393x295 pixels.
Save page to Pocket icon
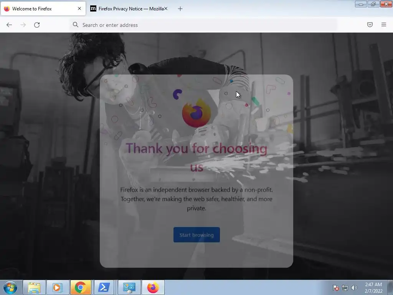click(x=370, y=25)
